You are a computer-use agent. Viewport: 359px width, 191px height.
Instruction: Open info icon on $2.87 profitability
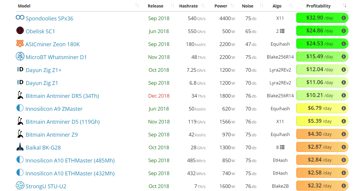tap(343, 147)
